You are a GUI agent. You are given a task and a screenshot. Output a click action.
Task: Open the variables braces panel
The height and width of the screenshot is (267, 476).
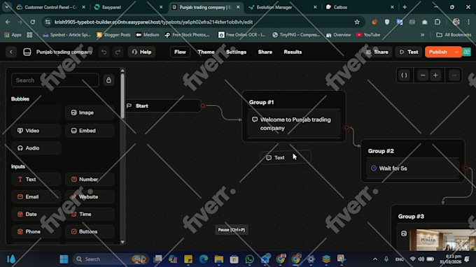tap(404, 75)
